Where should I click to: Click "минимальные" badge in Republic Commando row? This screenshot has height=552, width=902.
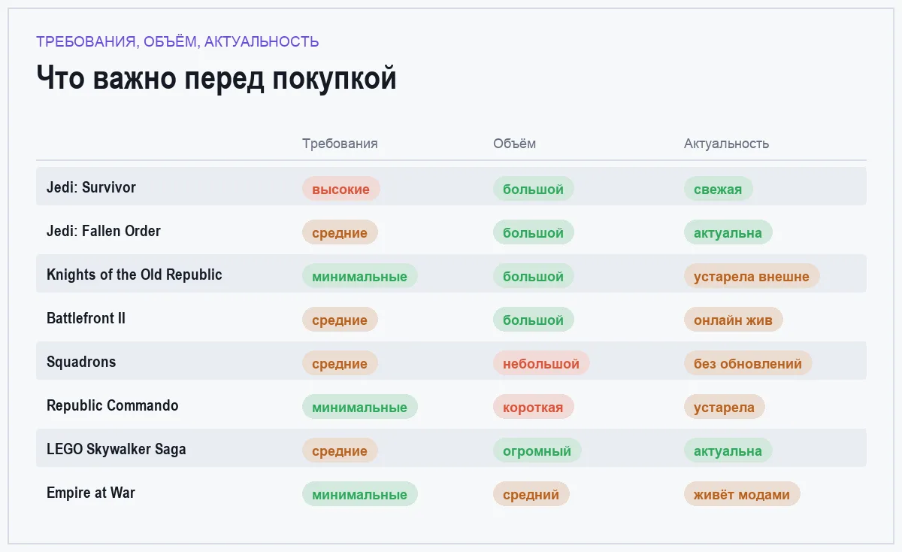point(360,407)
